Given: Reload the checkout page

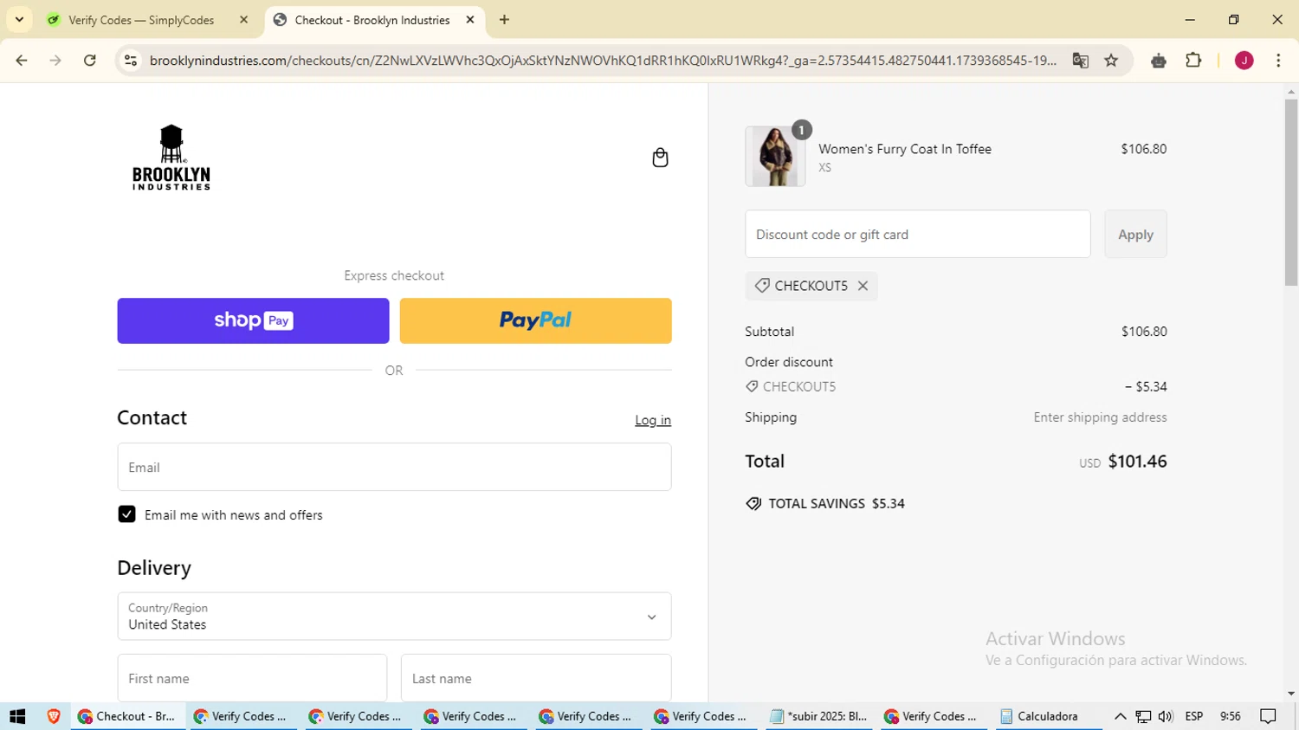Looking at the screenshot, I should (90, 61).
